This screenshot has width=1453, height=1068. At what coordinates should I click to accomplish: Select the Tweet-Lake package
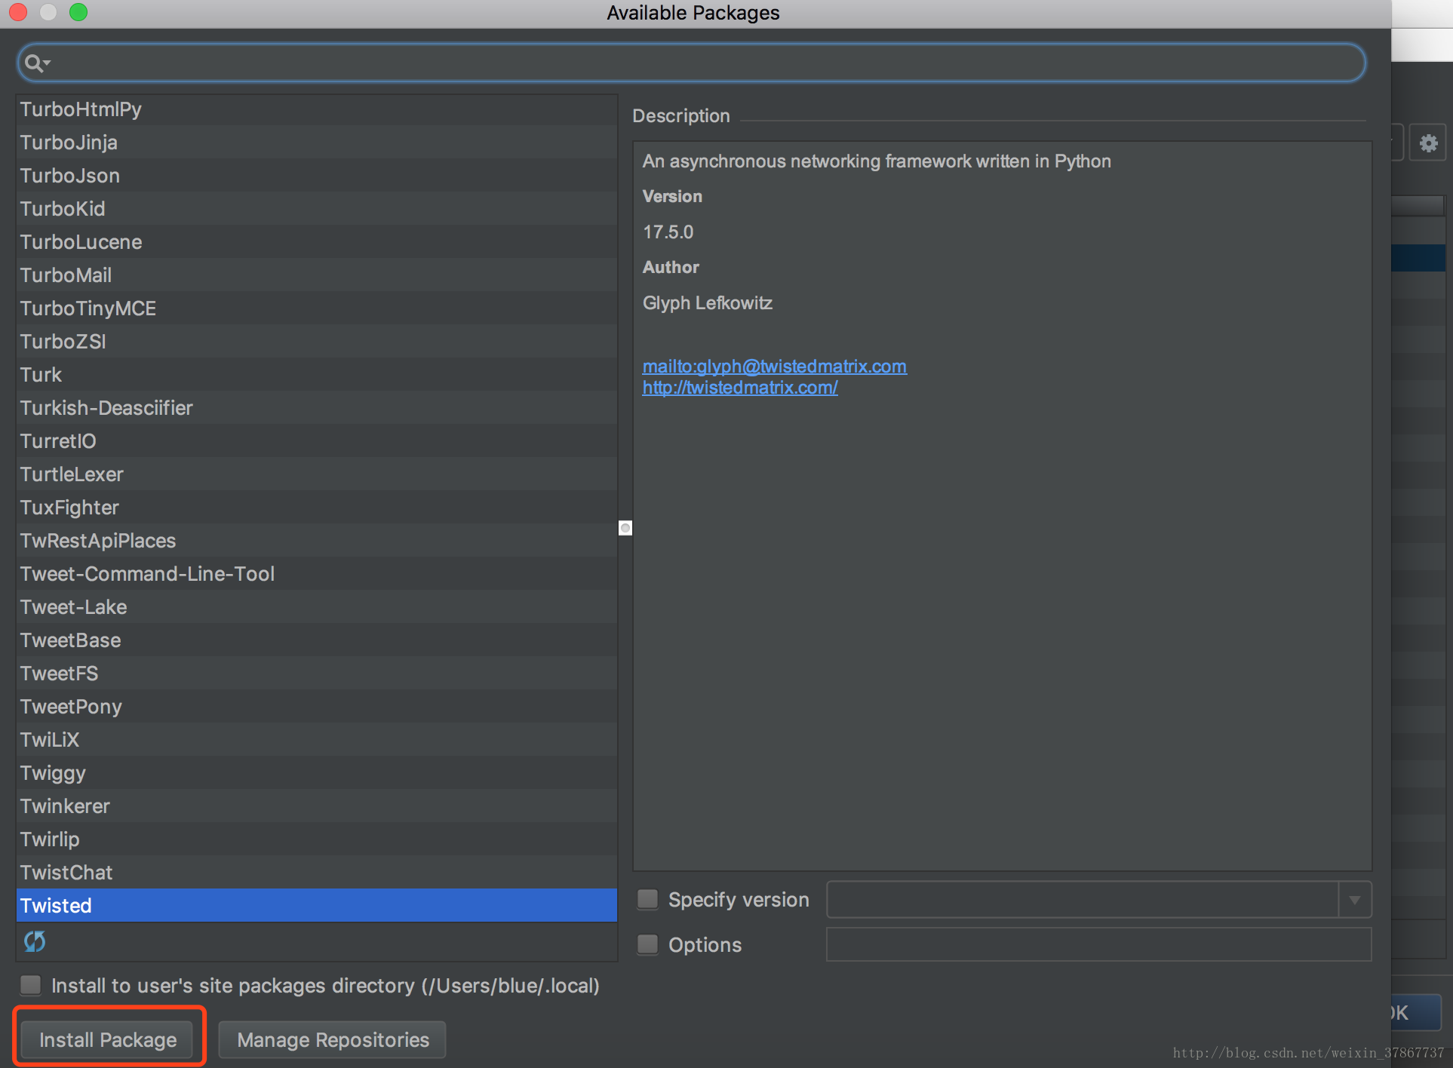click(317, 606)
